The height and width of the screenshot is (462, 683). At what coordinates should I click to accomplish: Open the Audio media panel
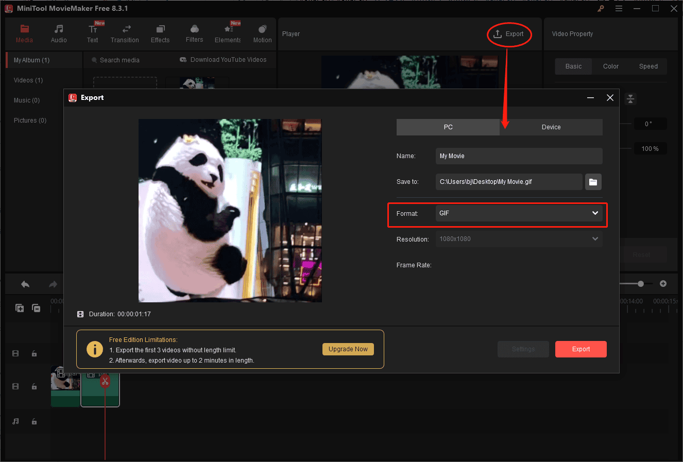pos(58,33)
